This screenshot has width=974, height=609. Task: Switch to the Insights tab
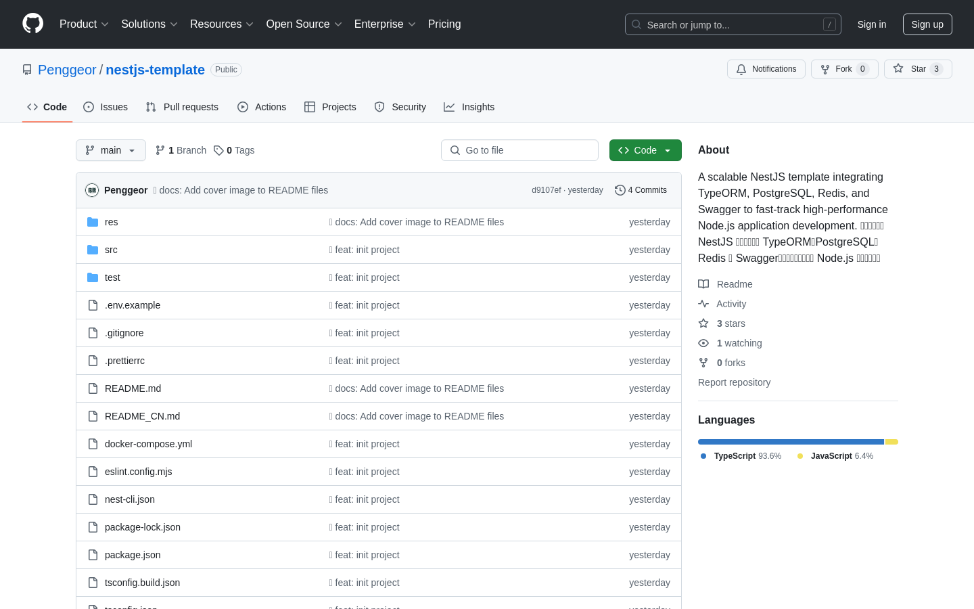469,107
